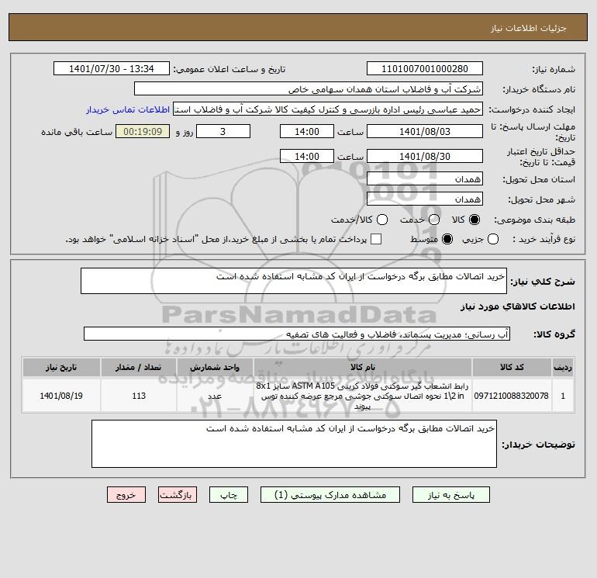The width and height of the screenshot is (597, 578).
Task: Click need number field 1101007001000280
Action: tap(425, 69)
